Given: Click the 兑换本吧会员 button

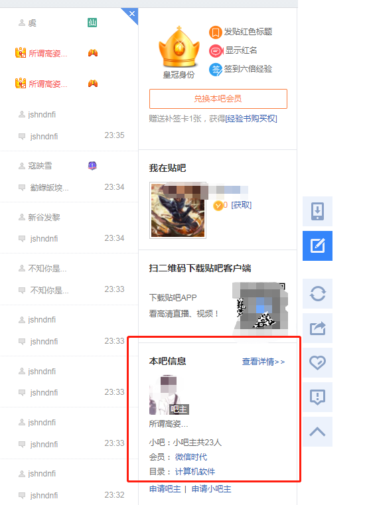Looking at the screenshot, I should pos(218,99).
